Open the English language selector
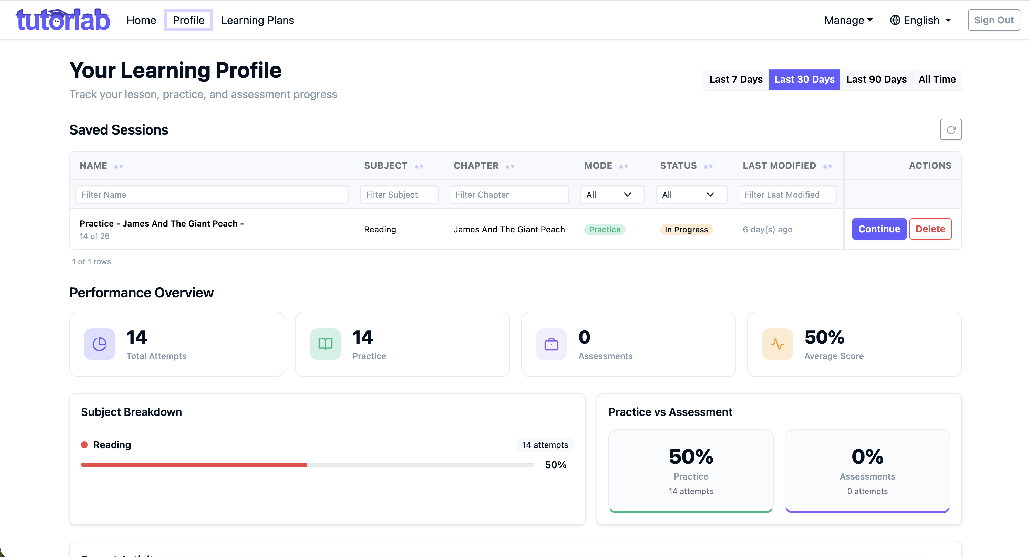Image resolution: width=1030 pixels, height=557 pixels. [920, 20]
